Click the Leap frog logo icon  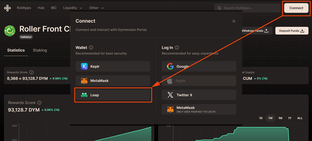(84, 95)
